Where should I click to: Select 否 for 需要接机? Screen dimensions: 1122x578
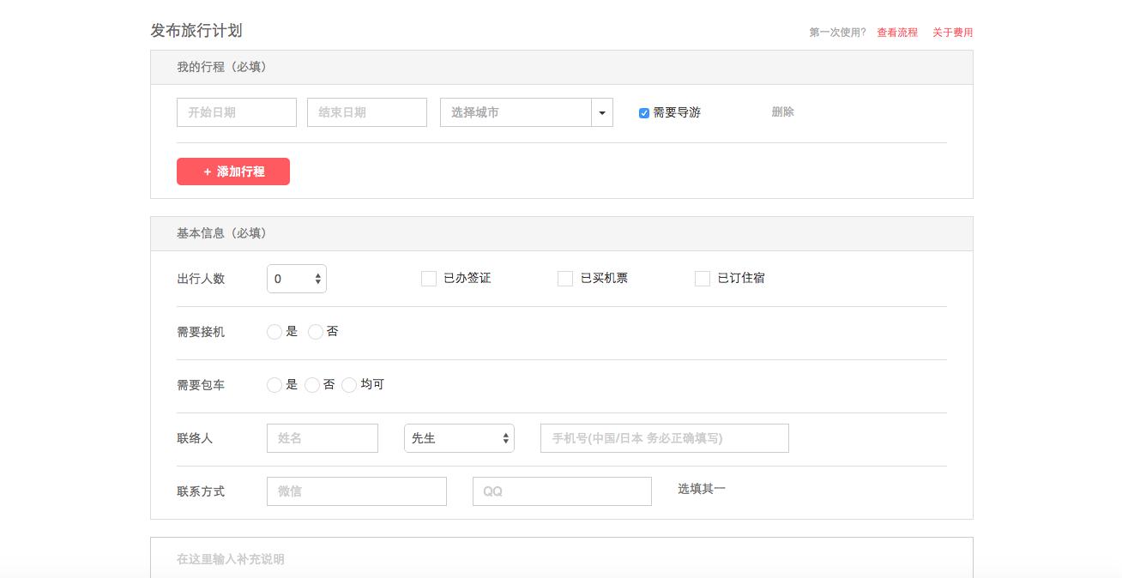[316, 332]
